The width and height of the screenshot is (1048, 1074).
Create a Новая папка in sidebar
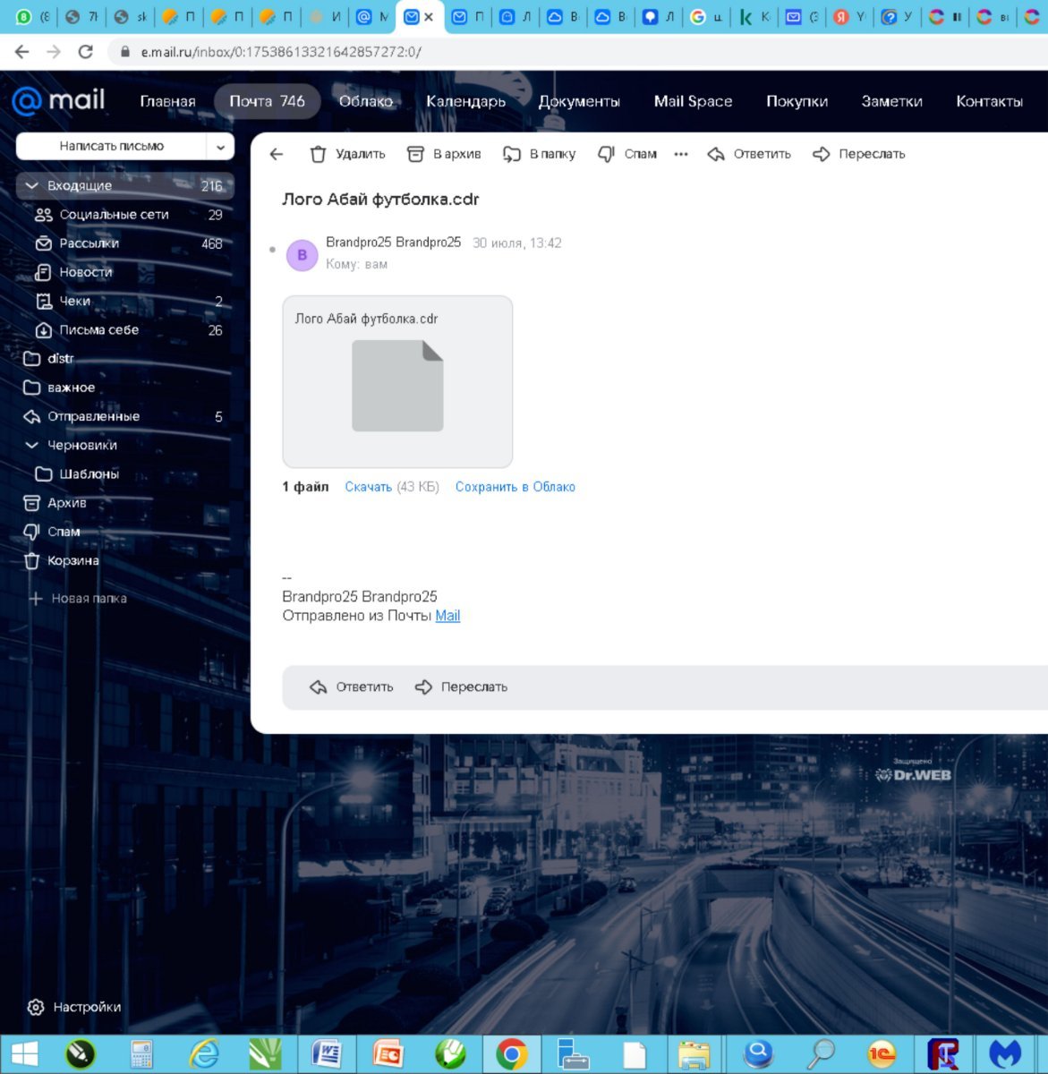(78, 599)
